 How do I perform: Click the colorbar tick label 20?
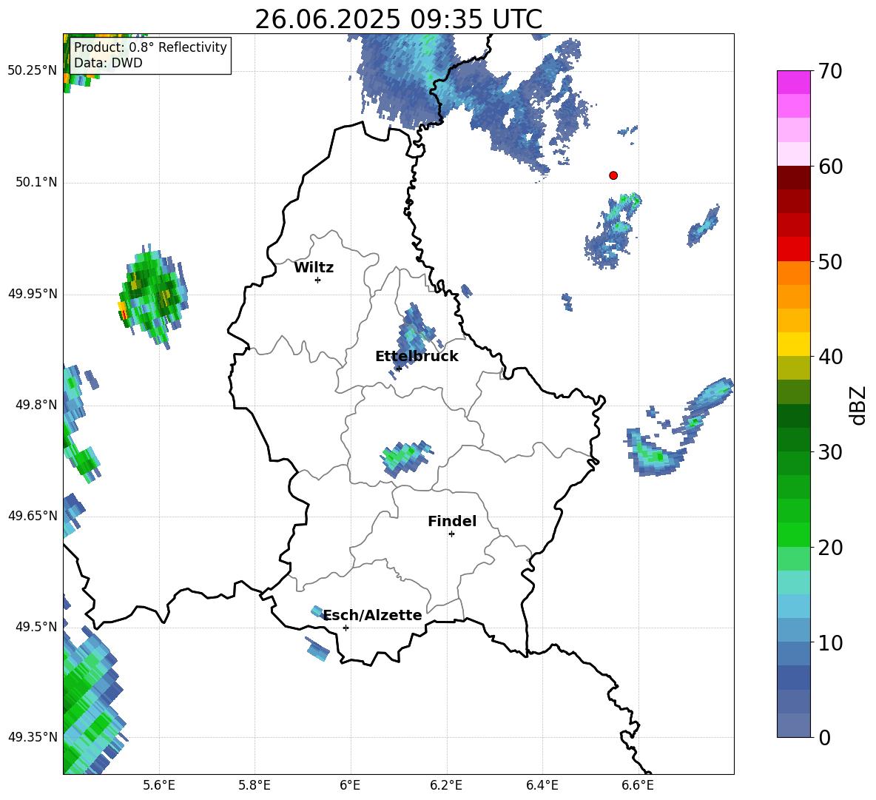point(830,547)
